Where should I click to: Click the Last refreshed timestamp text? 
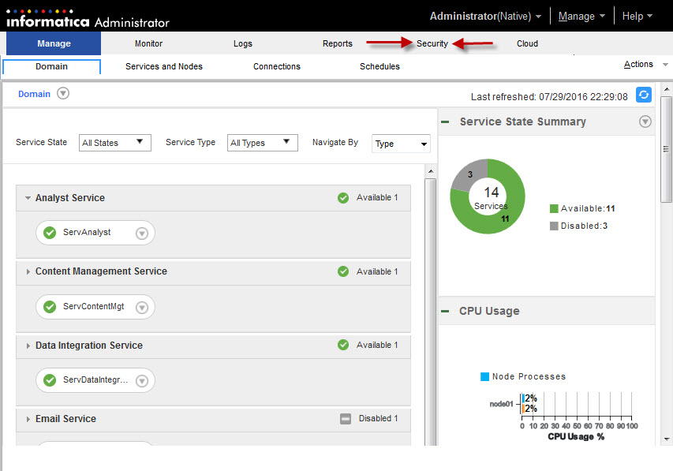tap(549, 96)
